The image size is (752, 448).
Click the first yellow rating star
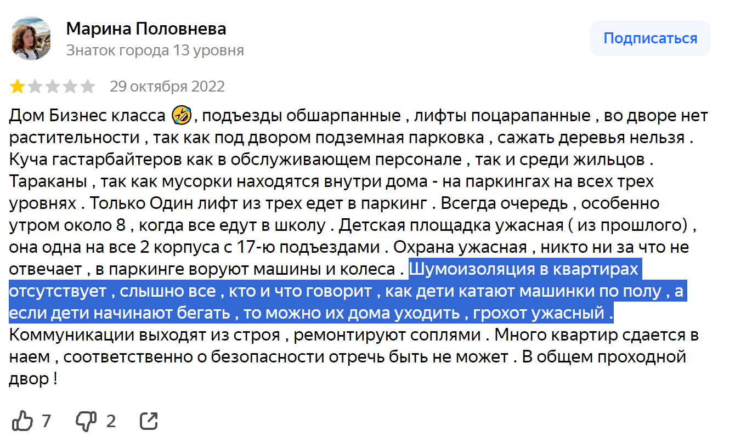18,87
